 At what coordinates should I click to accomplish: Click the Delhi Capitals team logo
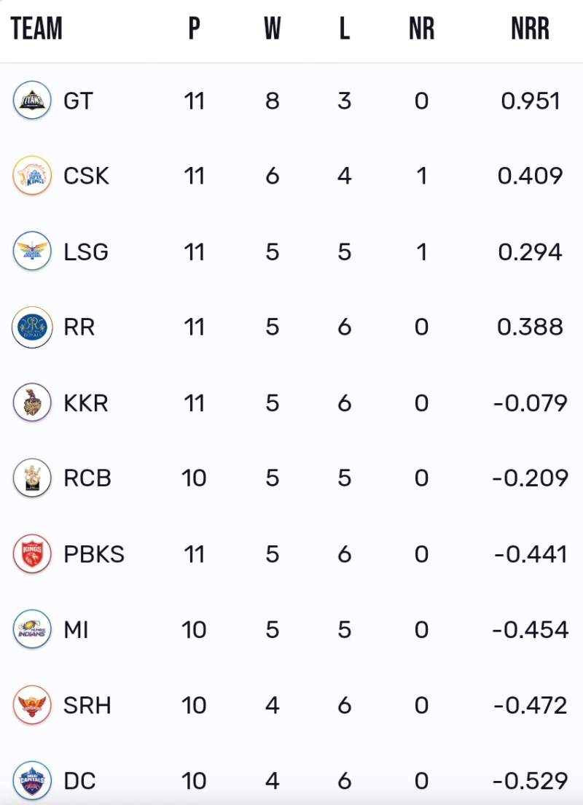tap(32, 781)
